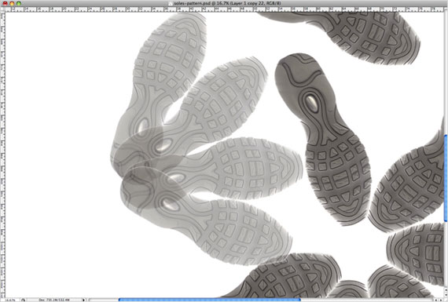
Task: Click the document proxy icon beside soles-pattern.psd
Action: 171,3
